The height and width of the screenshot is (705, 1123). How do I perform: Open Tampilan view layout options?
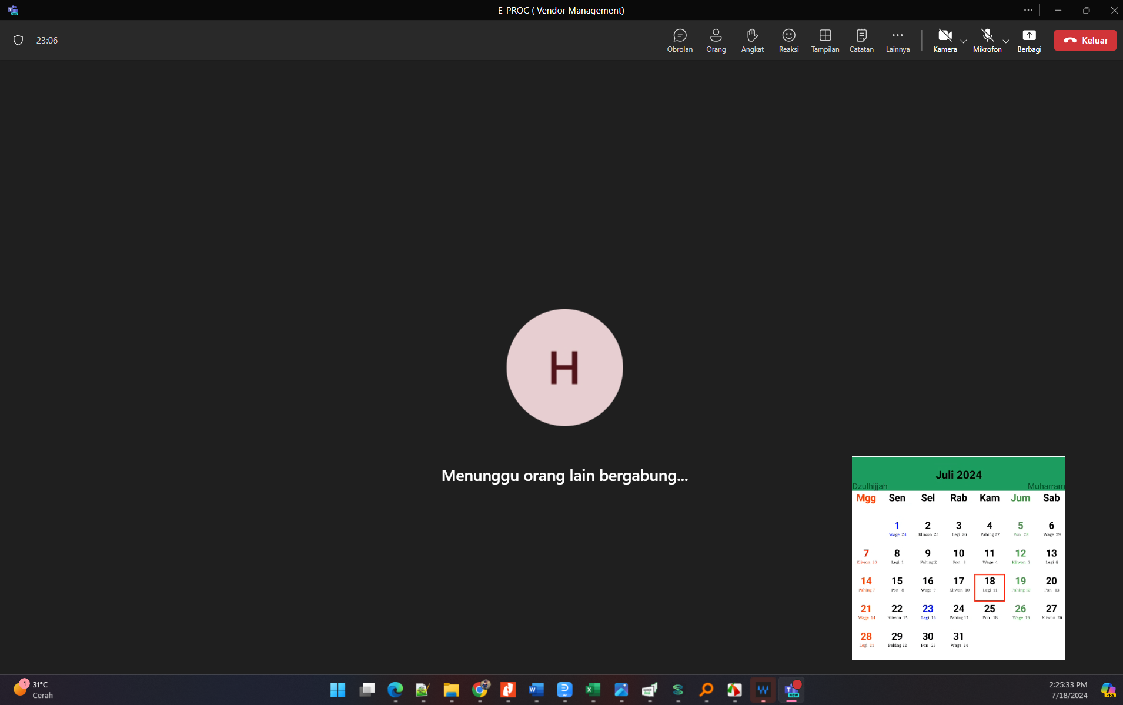tap(825, 40)
